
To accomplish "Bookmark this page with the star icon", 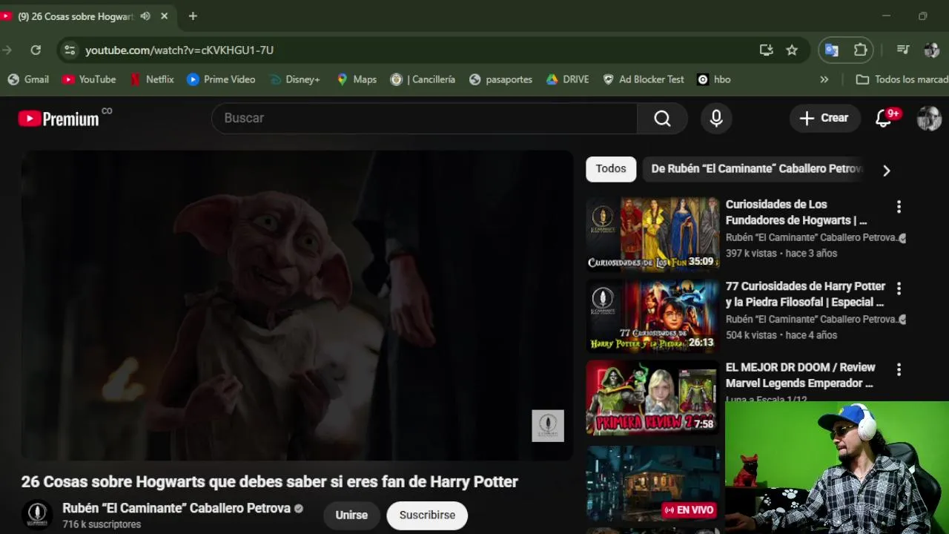I will pyautogui.click(x=792, y=50).
